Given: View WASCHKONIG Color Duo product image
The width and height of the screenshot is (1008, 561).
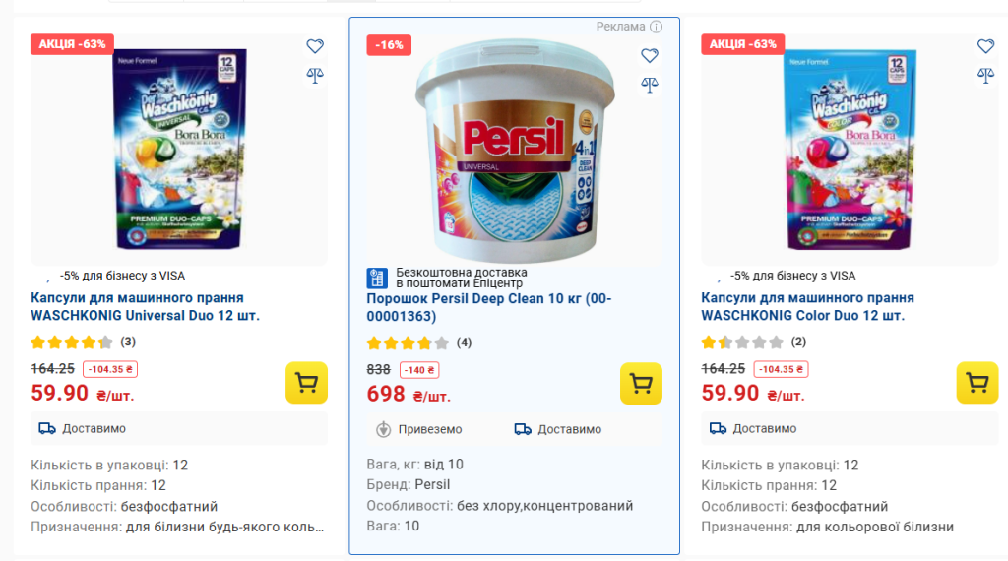Looking at the screenshot, I should pos(847,153).
